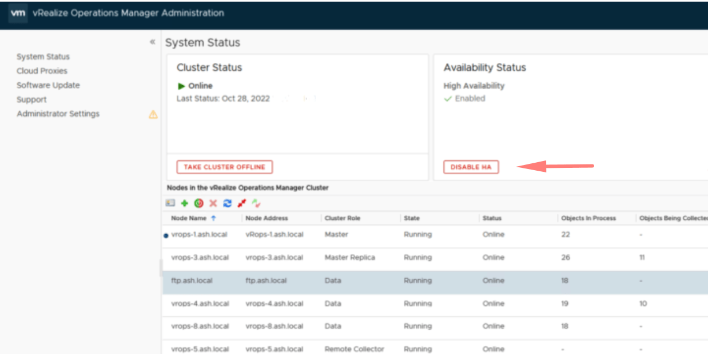
Task: Select the take node offline icon
Action: click(x=241, y=203)
